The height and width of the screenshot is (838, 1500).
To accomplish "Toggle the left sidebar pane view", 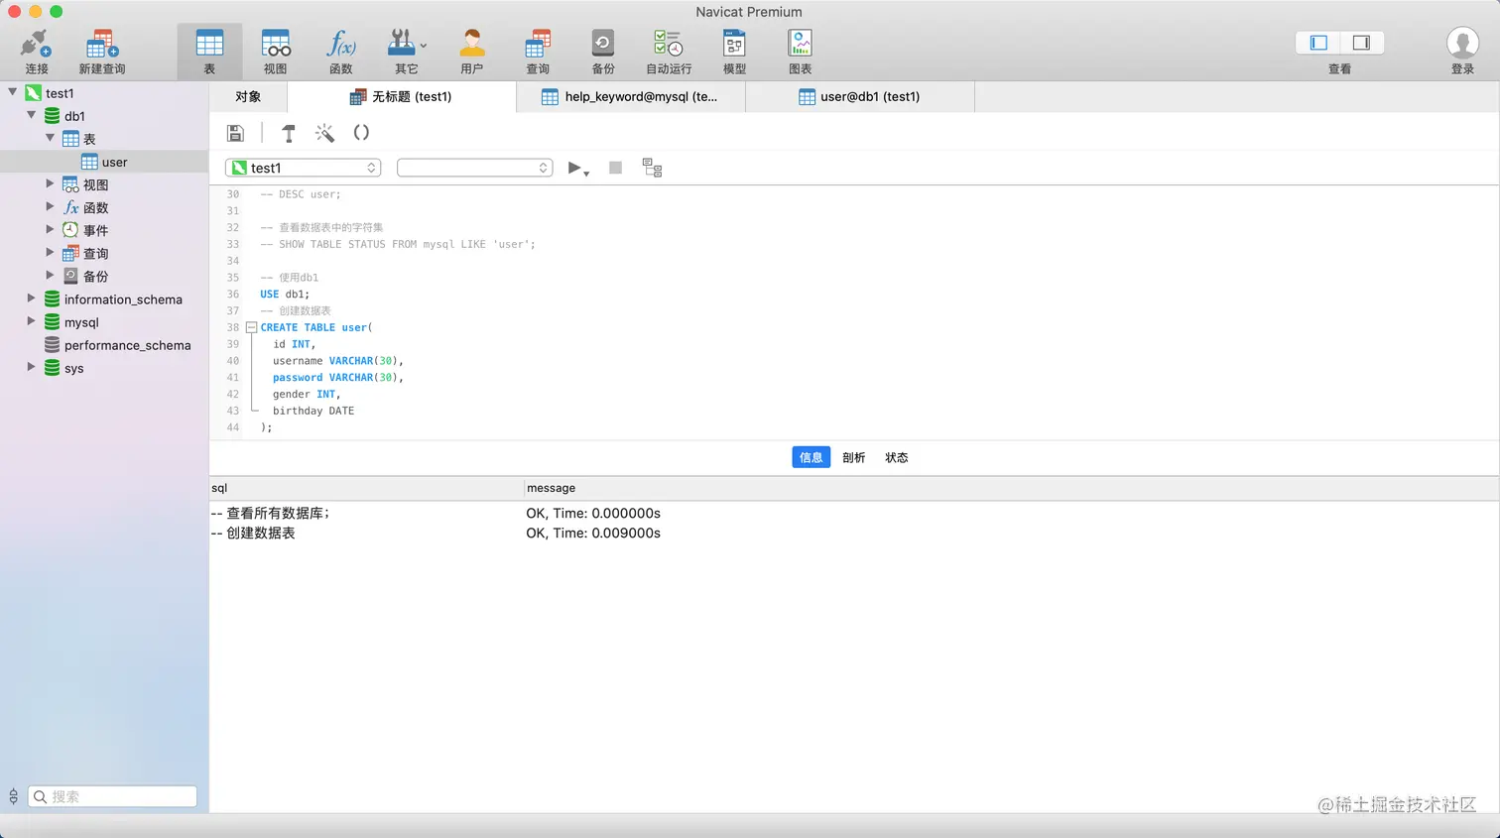I will click(x=1318, y=43).
